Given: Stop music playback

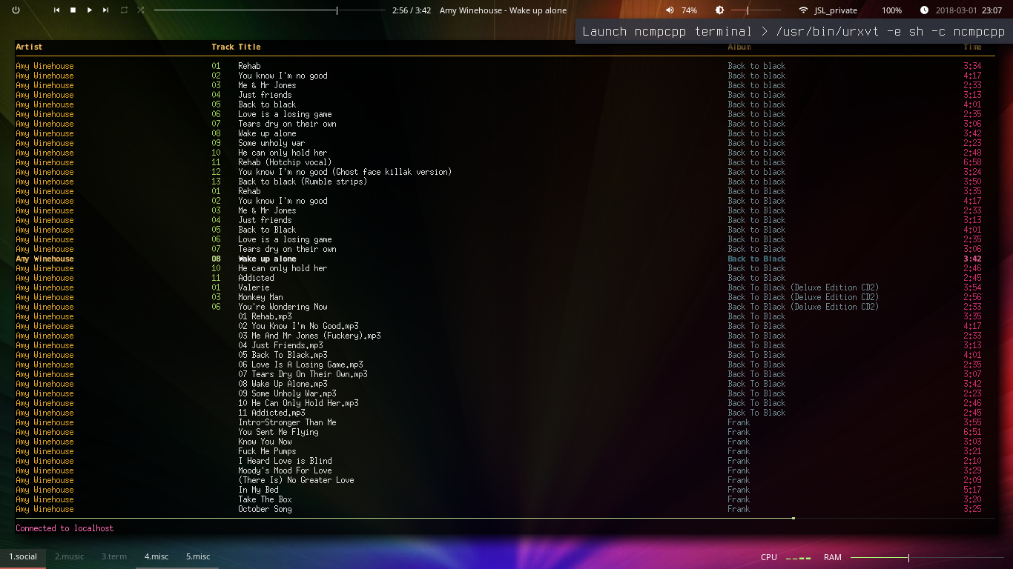Looking at the screenshot, I should (x=73, y=10).
